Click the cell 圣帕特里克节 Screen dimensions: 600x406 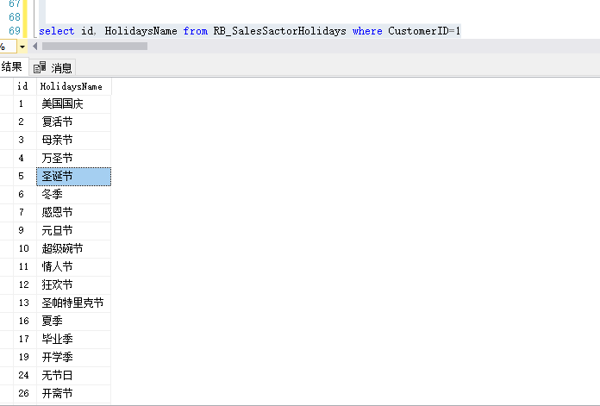(74, 303)
